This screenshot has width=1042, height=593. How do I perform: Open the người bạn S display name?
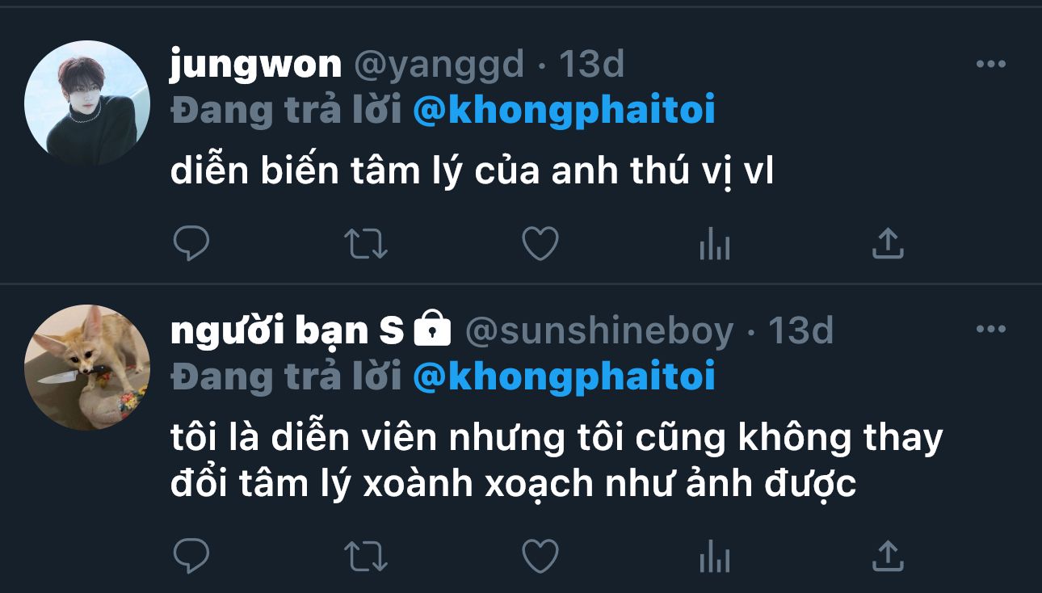coord(287,330)
